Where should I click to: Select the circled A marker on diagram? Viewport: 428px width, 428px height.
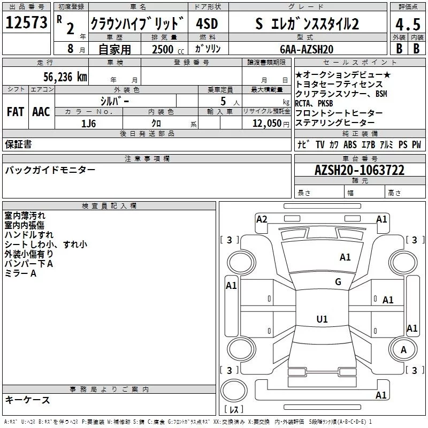pos(403,350)
